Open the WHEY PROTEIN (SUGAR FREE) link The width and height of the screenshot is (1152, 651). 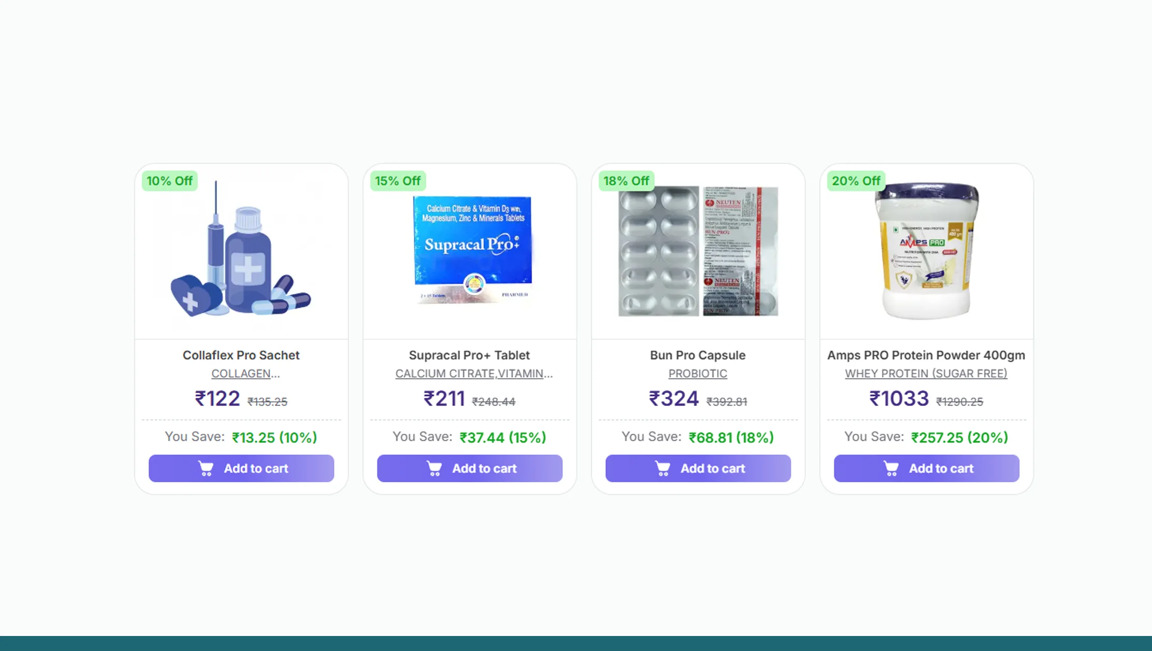(926, 373)
